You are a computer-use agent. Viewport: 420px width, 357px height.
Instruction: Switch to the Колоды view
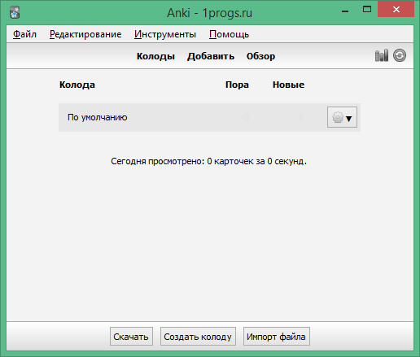coord(155,56)
